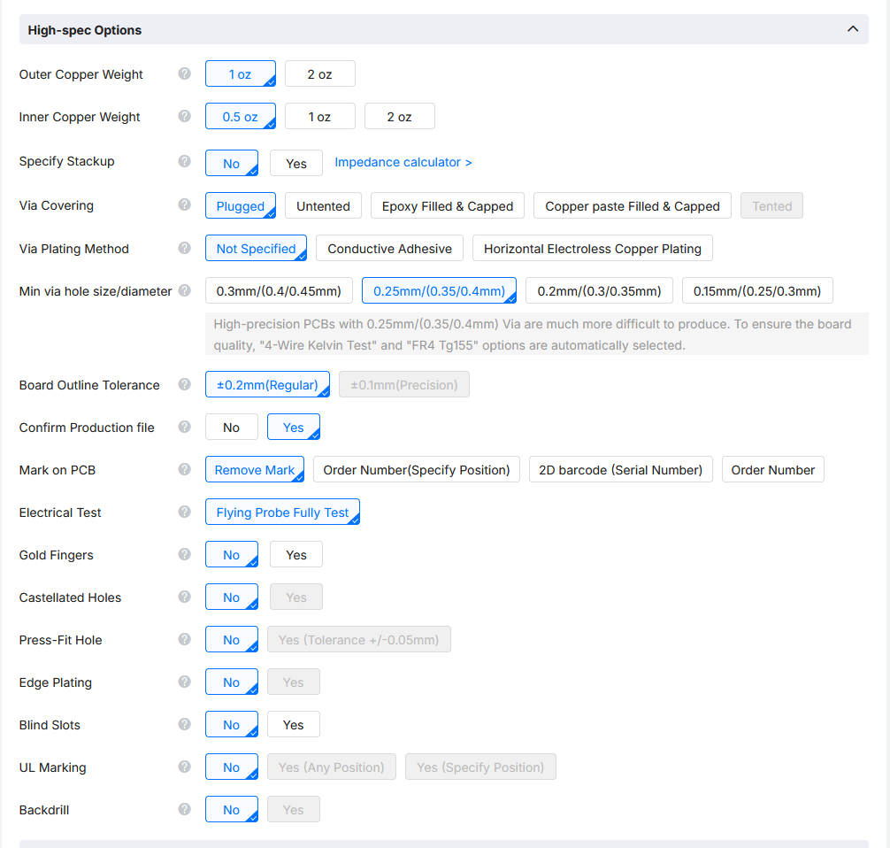Open the Impedance calculator link
The height and width of the screenshot is (848, 890).
403,163
